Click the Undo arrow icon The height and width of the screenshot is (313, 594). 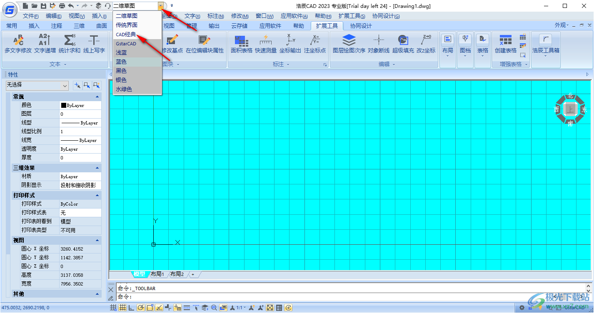71,6
